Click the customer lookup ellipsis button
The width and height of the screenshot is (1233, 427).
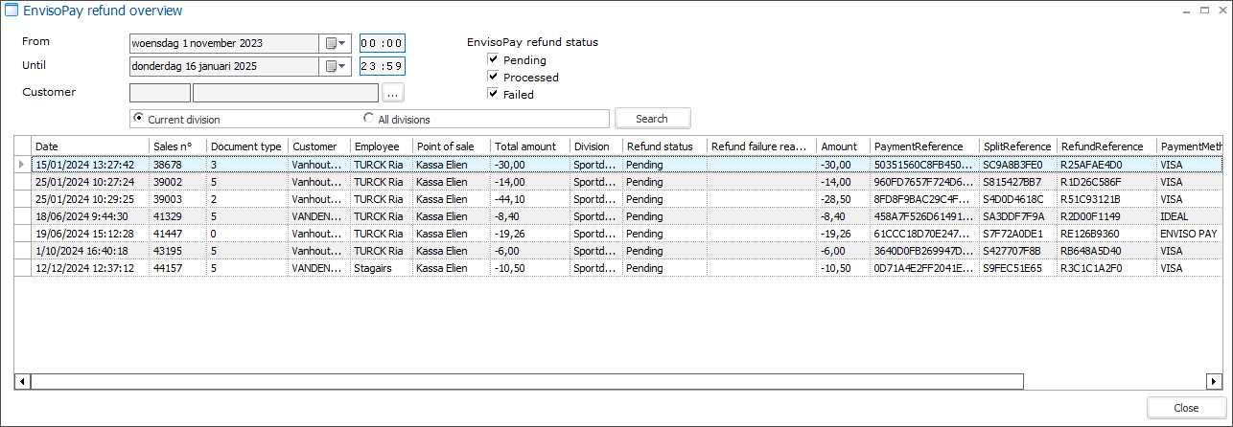393,93
